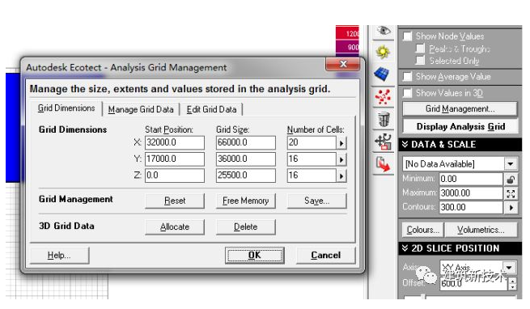The width and height of the screenshot is (530, 309).
Task: Open the No Data Available dropdown
Action: 510,164
